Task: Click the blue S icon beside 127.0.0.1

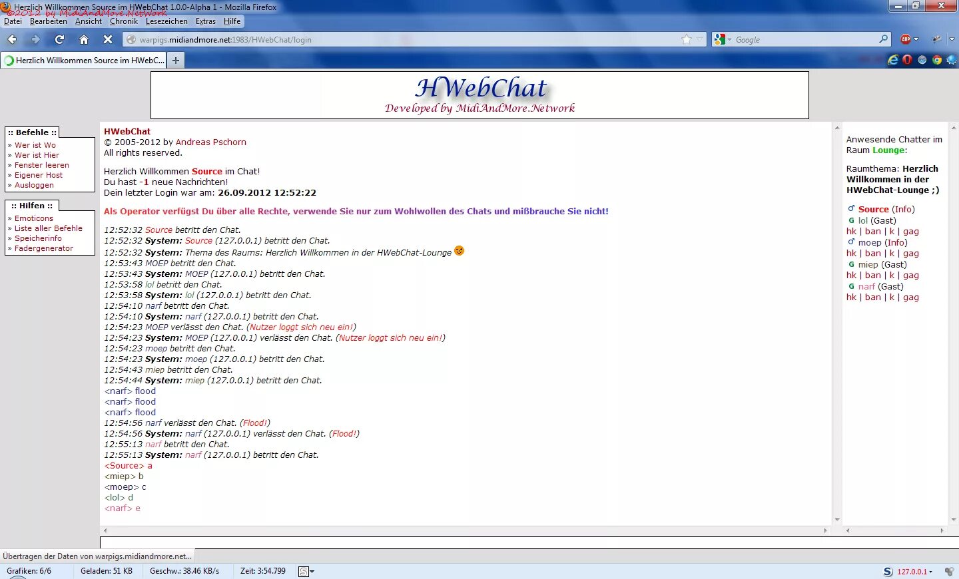Action: click(x=888, y=571)
